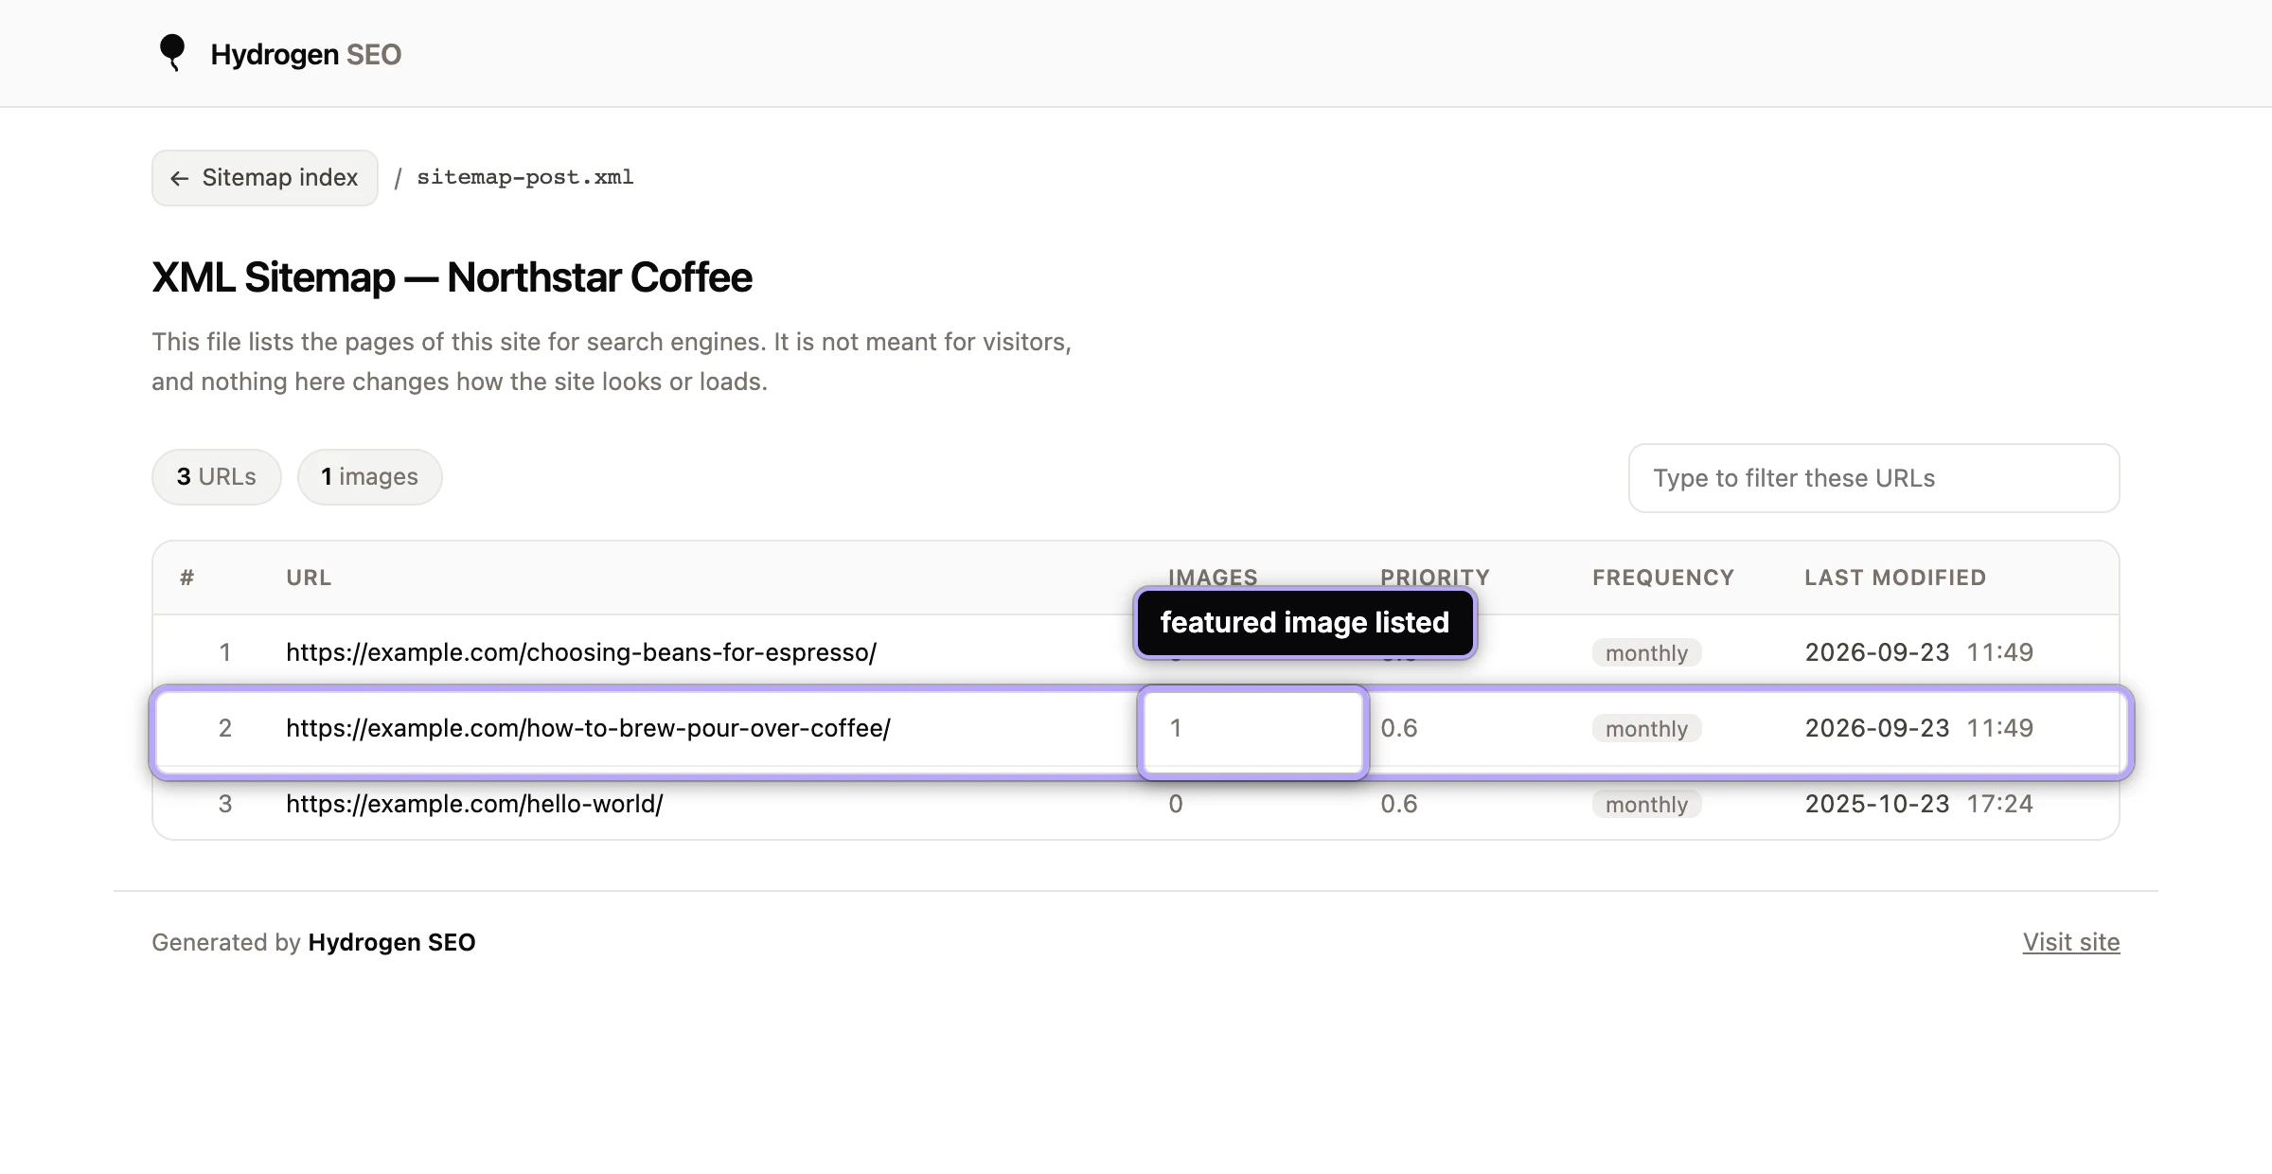Go back to Sitemap index
This screenshot has width=2272, height=1174.
pos(265,178)
